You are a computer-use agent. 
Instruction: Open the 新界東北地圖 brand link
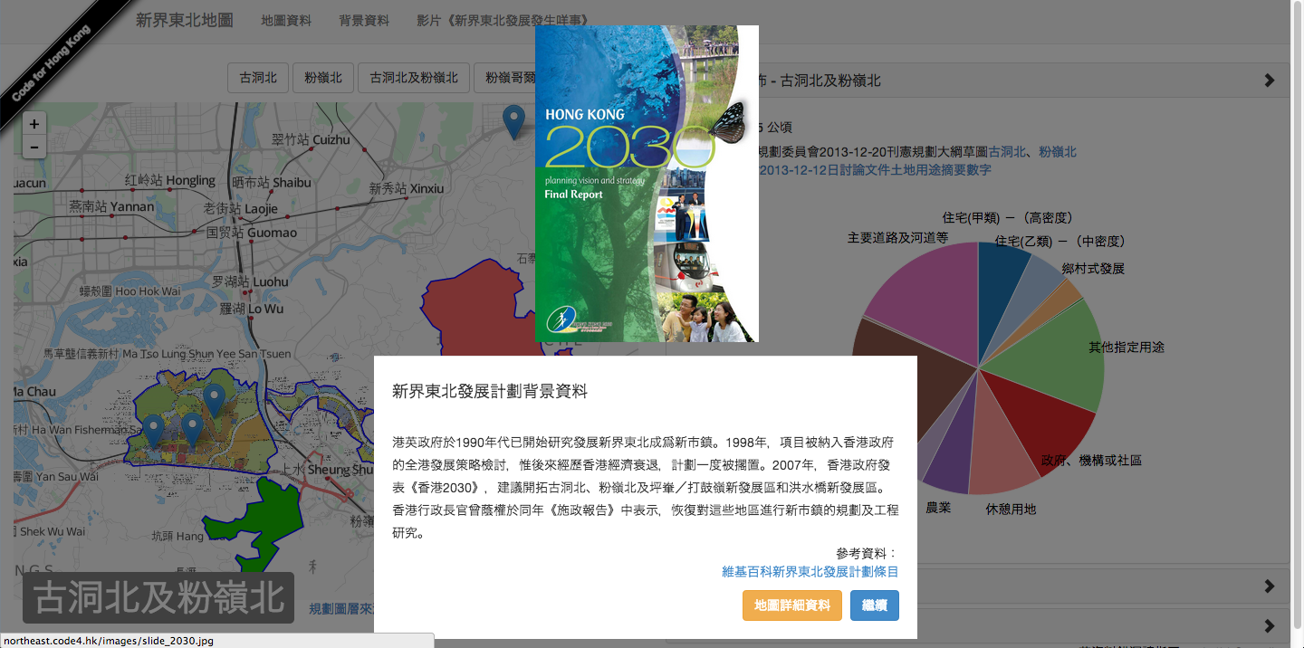[185, 20]
